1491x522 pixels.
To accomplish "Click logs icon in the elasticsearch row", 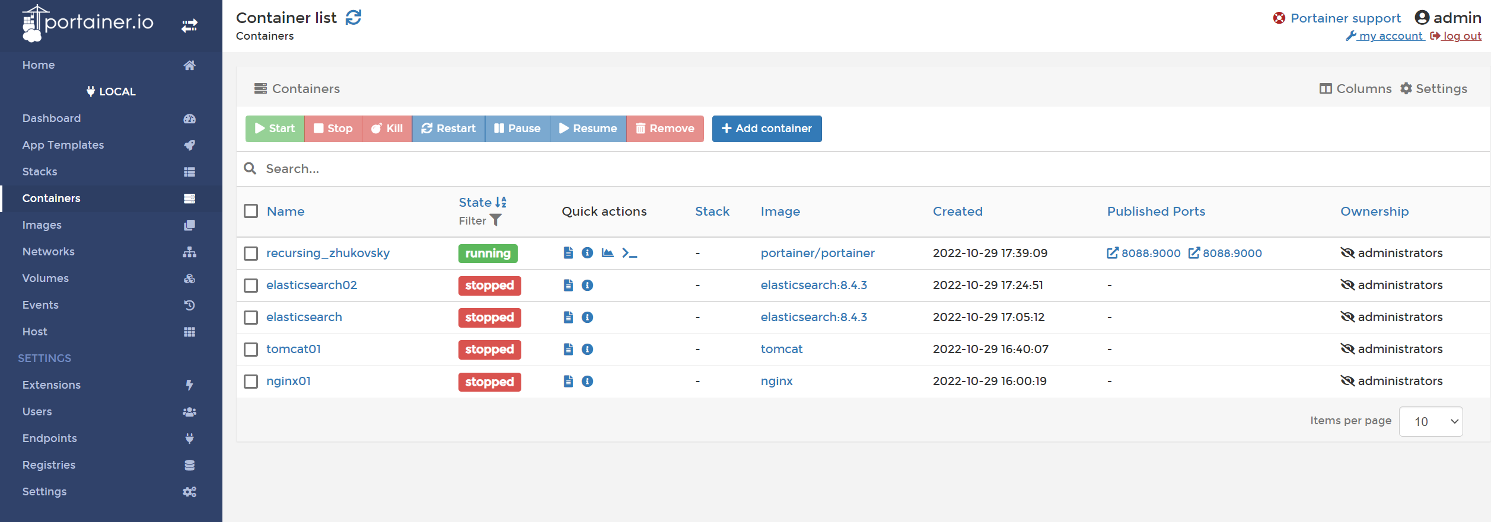I will 568,317.
